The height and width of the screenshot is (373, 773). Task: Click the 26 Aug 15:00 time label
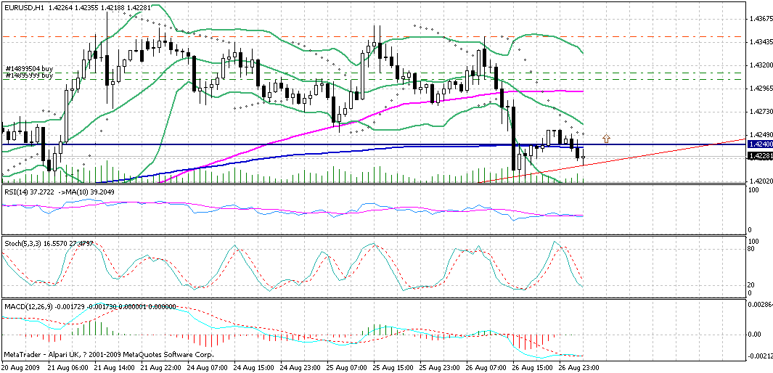click(532, 368)
